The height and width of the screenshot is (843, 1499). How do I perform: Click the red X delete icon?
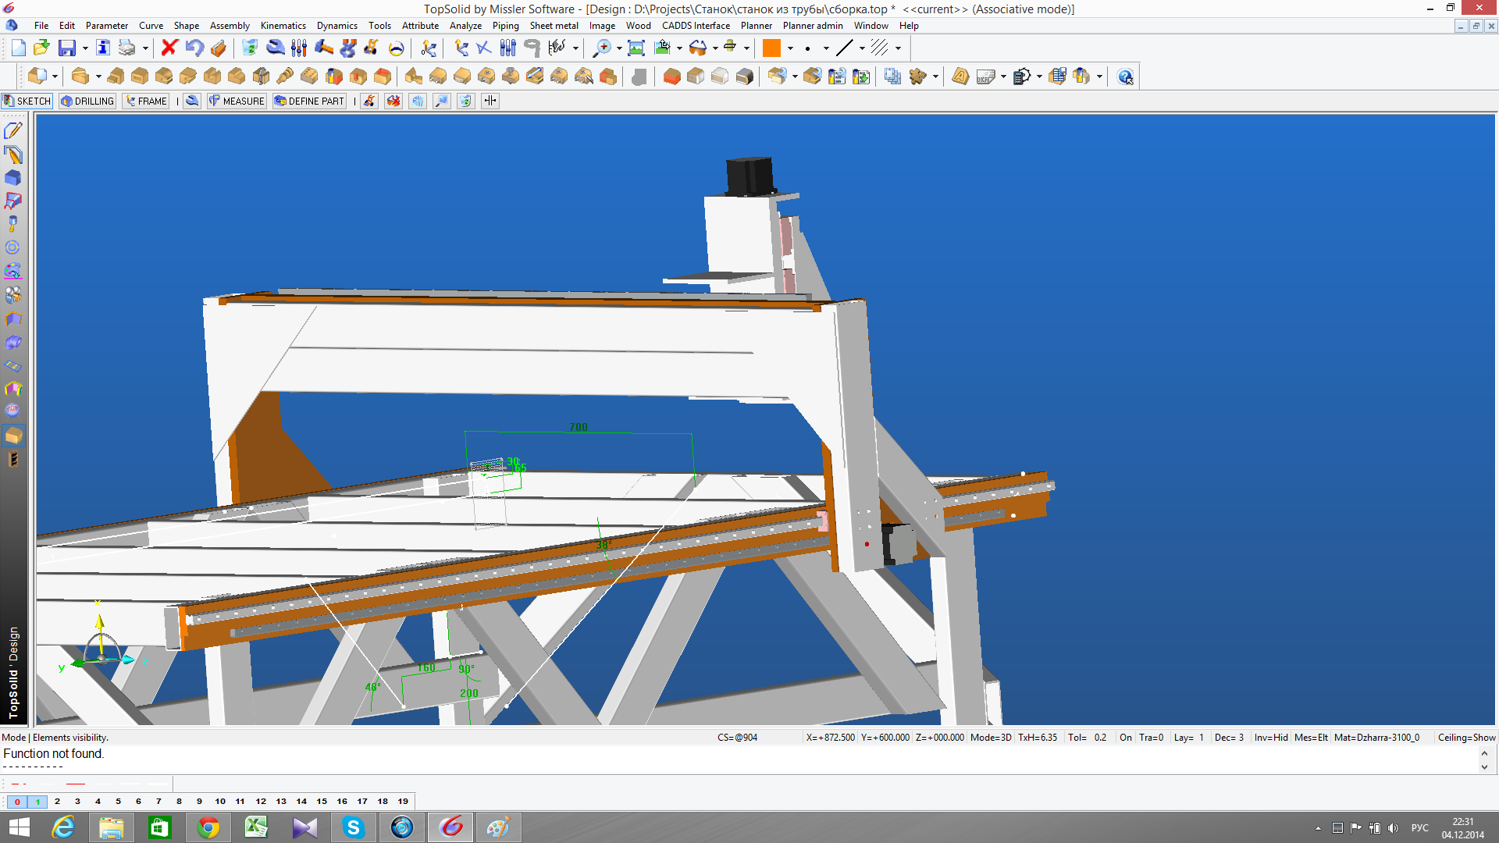169,48
